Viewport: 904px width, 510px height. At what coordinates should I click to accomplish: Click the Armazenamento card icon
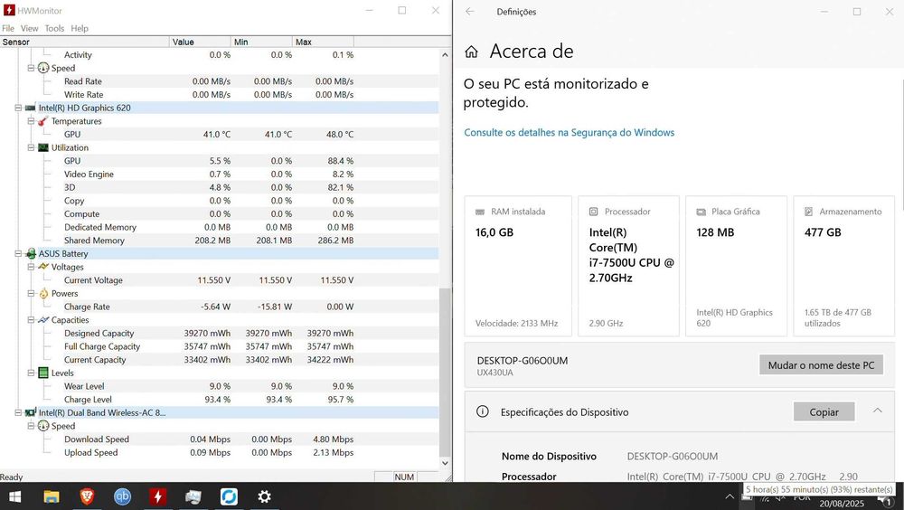(x=809, y=212)
